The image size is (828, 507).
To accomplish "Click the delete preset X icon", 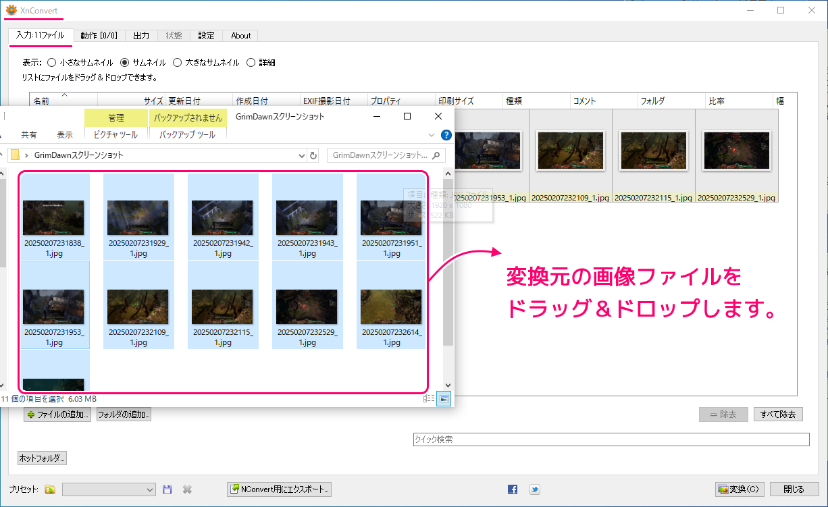I will (188, 489).
